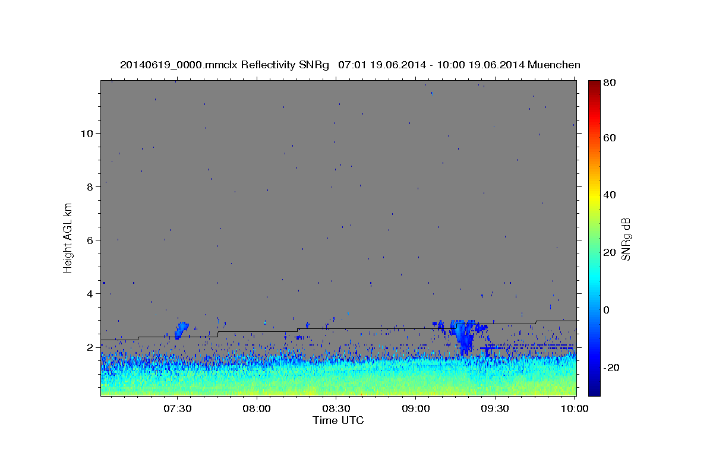Click the colorbar value 0
The height and width of the screenshot is (475, 713).
pyautogui.click(x=607, y=309)
